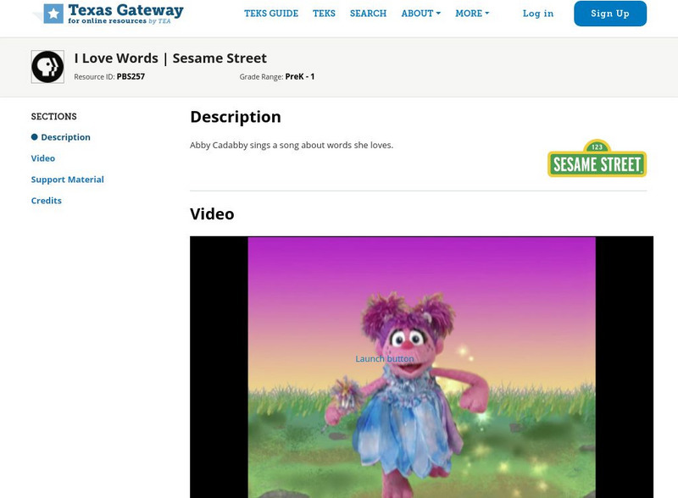Viewport: 678px width, 498px height.
Task: Click the SECTIONS sidebar heading
Action: tap(53, 116)
